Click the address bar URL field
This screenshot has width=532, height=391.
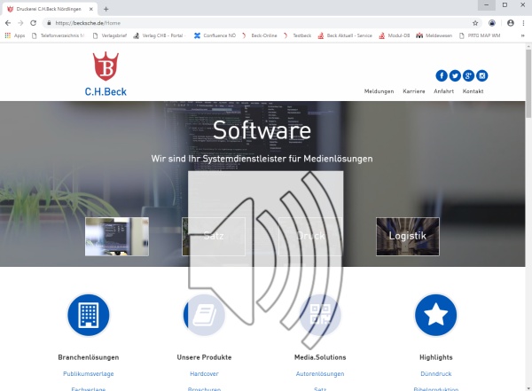262,23
